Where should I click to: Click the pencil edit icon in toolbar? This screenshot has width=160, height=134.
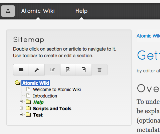pos(52,70)
